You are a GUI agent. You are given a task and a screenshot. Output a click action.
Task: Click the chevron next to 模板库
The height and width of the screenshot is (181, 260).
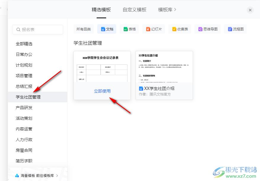175,10
